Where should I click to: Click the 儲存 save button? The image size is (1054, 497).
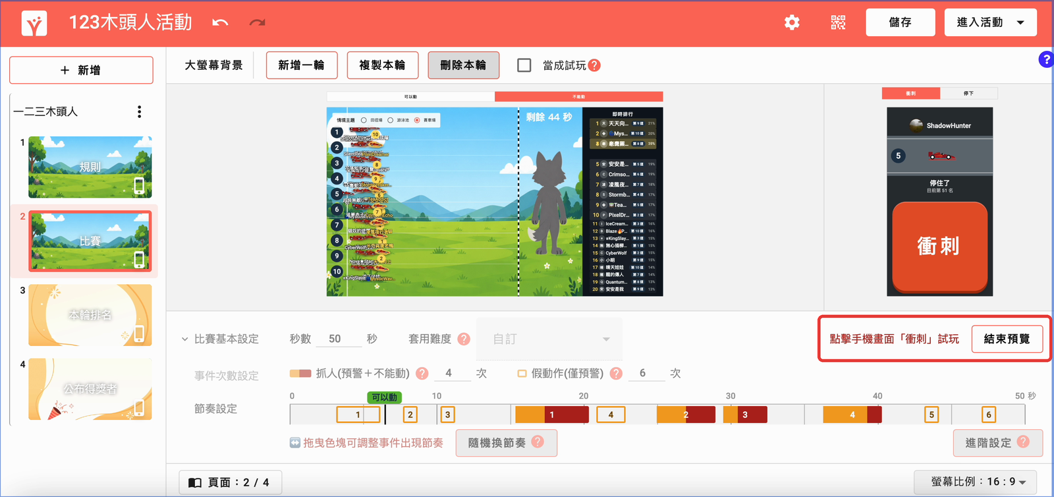coord(900,22)
